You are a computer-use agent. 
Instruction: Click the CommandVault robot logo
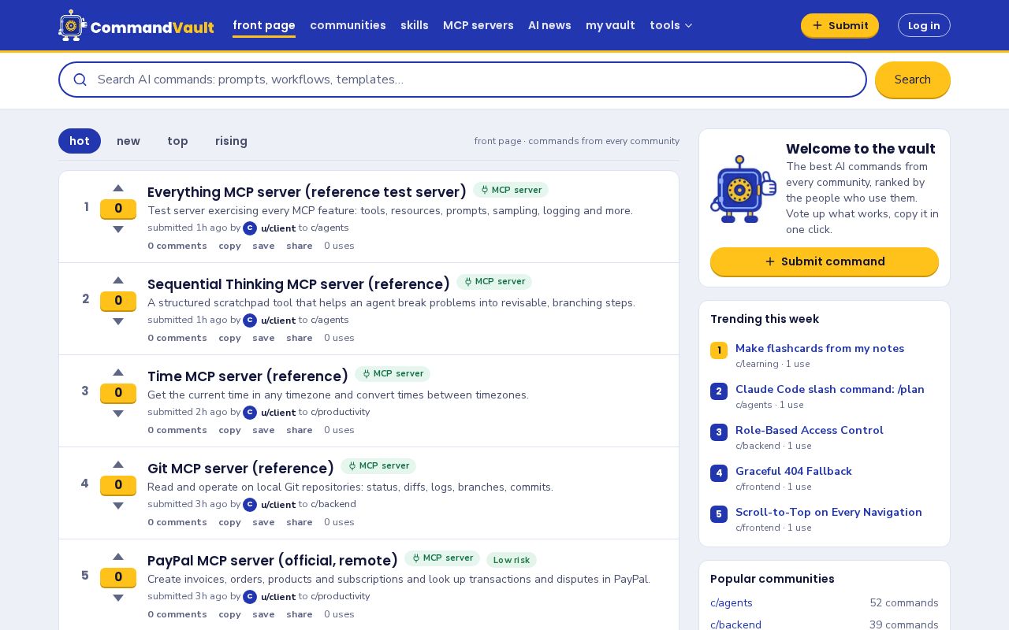click(73, 26)
